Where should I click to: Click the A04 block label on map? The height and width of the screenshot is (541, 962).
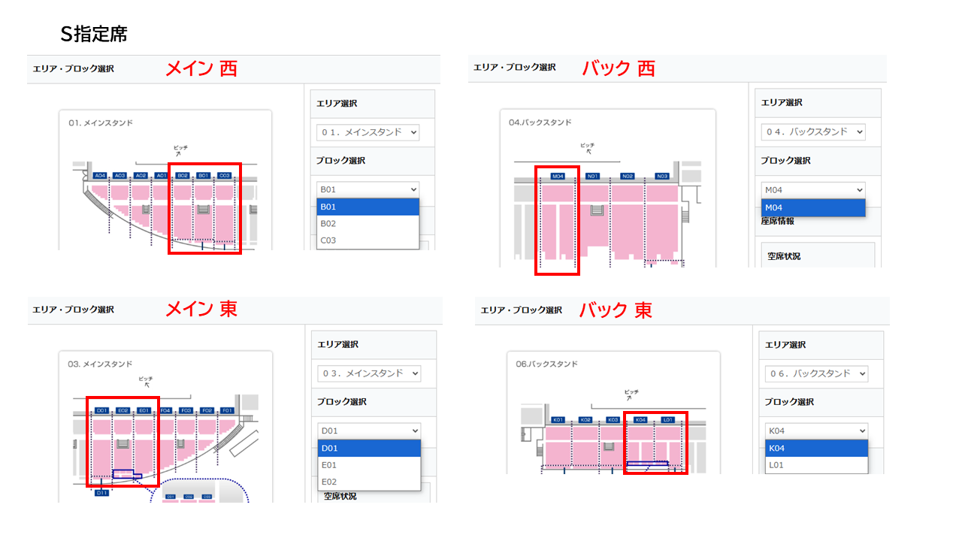(x=99, y=176)
